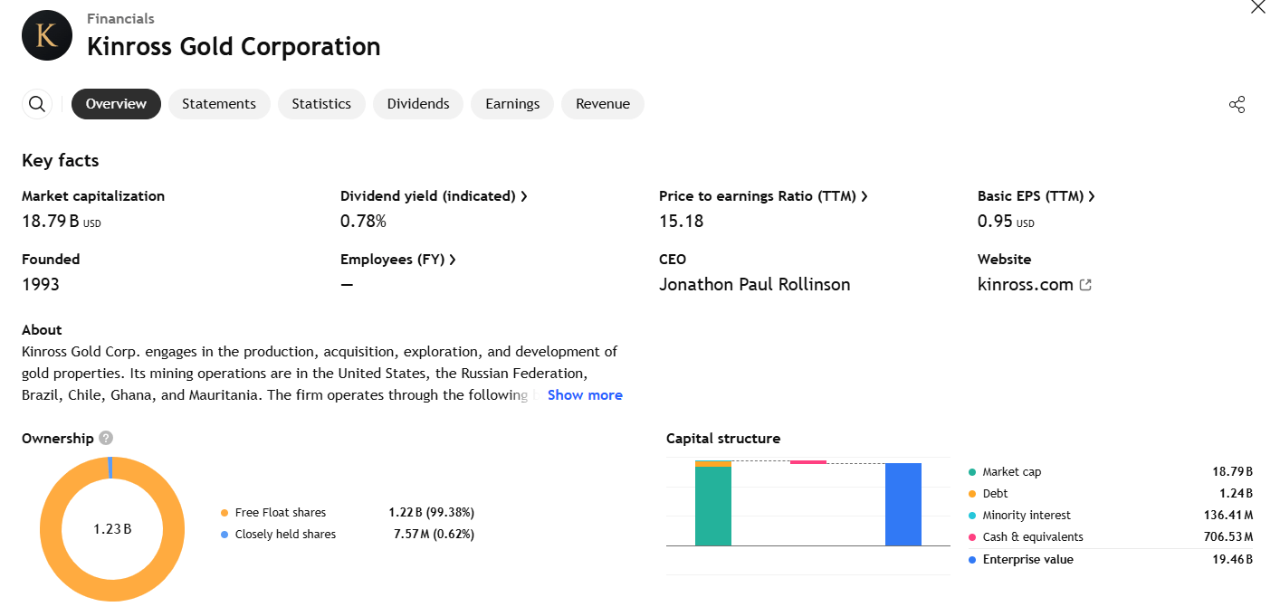This screenshot has width=1280, height=616.
Task: Open the Statistics tab
Action: coord(321,104)
